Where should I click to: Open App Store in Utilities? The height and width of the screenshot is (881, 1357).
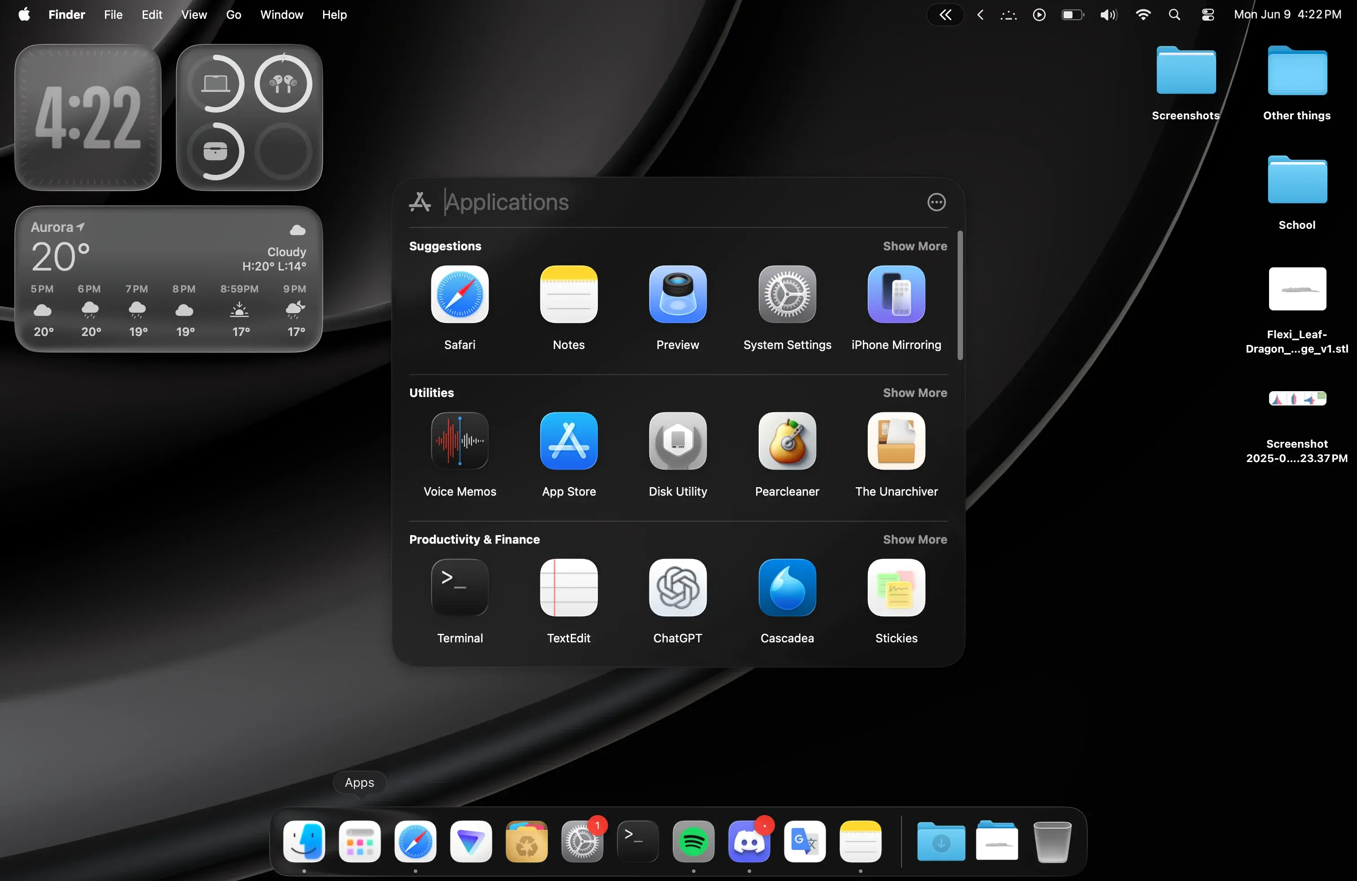569,441
